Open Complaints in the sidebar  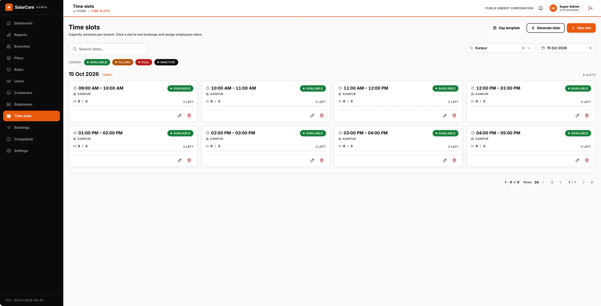[32, 139]
